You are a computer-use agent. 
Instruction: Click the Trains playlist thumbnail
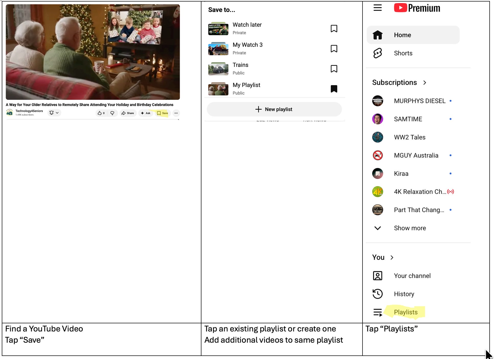[218, 69]
